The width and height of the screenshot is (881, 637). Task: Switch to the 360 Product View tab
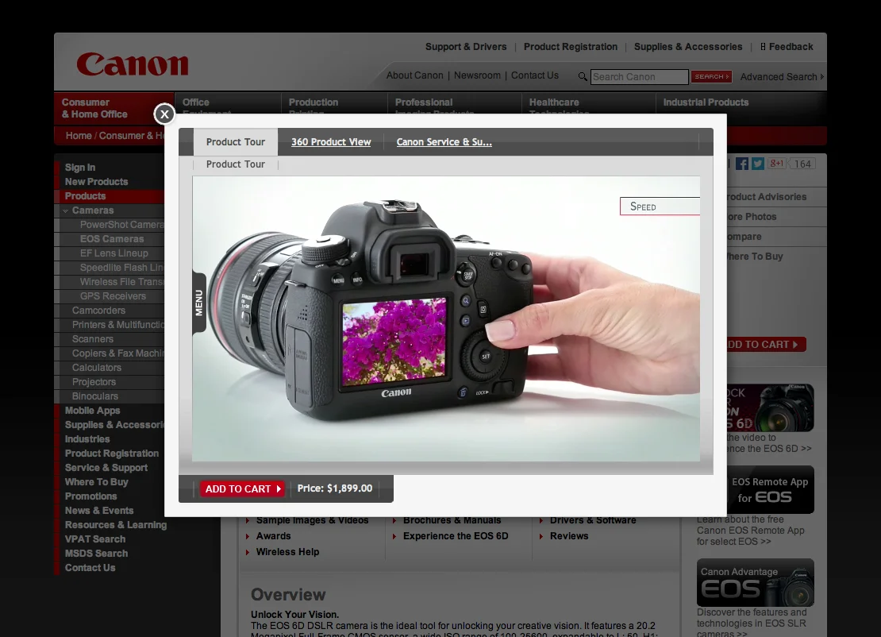pyautogui.click(x=331, y=141)
